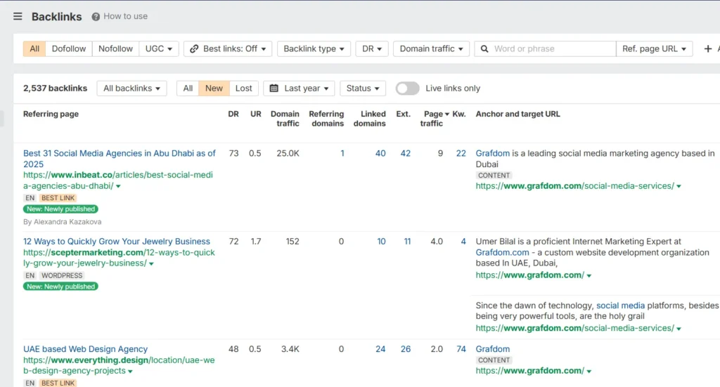Open the All backlinks dropdown
This screenshot has height=387, width=720.
coord(131,88)
